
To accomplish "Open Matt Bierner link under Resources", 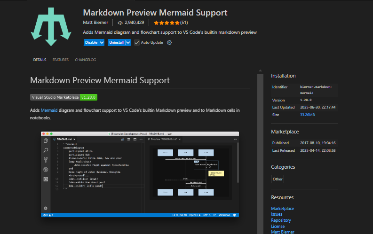I will pos(283,232).
